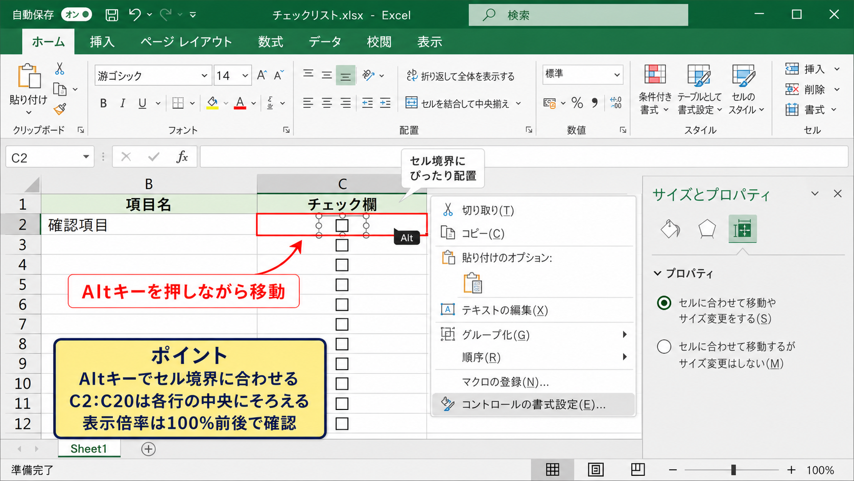The height and width of the screenshot is (481, 854).
Task: Click 削除 button in Cells group
Action: click(x=806, y=89)
